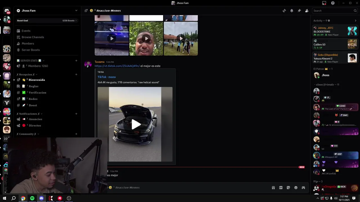Open the 'TikTok · mono' embed title

[107, 77]
